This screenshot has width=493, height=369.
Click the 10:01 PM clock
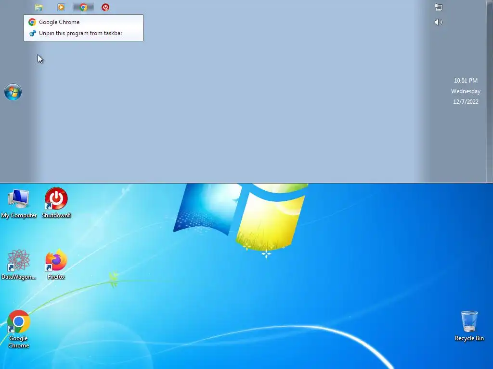click(466, 81)
